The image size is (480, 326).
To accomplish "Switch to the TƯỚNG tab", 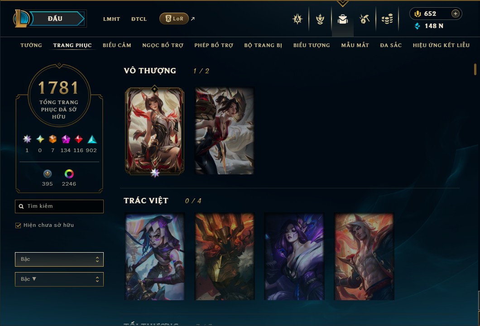I will (31, 45).
